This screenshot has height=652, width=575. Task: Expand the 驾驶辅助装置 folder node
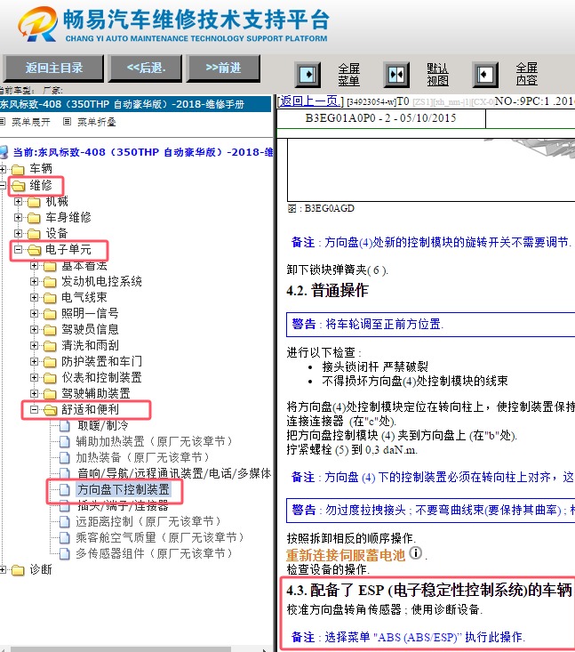coord(34,393)
